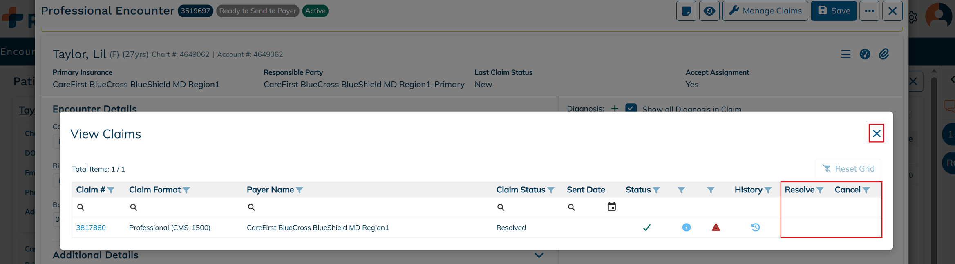Image resolution: width=955 pixels, height=264 pixels.
Task: Save the professional encounter
Action: point(834,11)
